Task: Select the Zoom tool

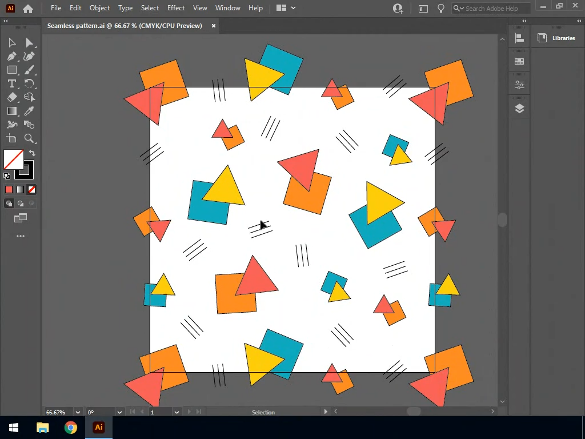Action: tap(29, 138)
